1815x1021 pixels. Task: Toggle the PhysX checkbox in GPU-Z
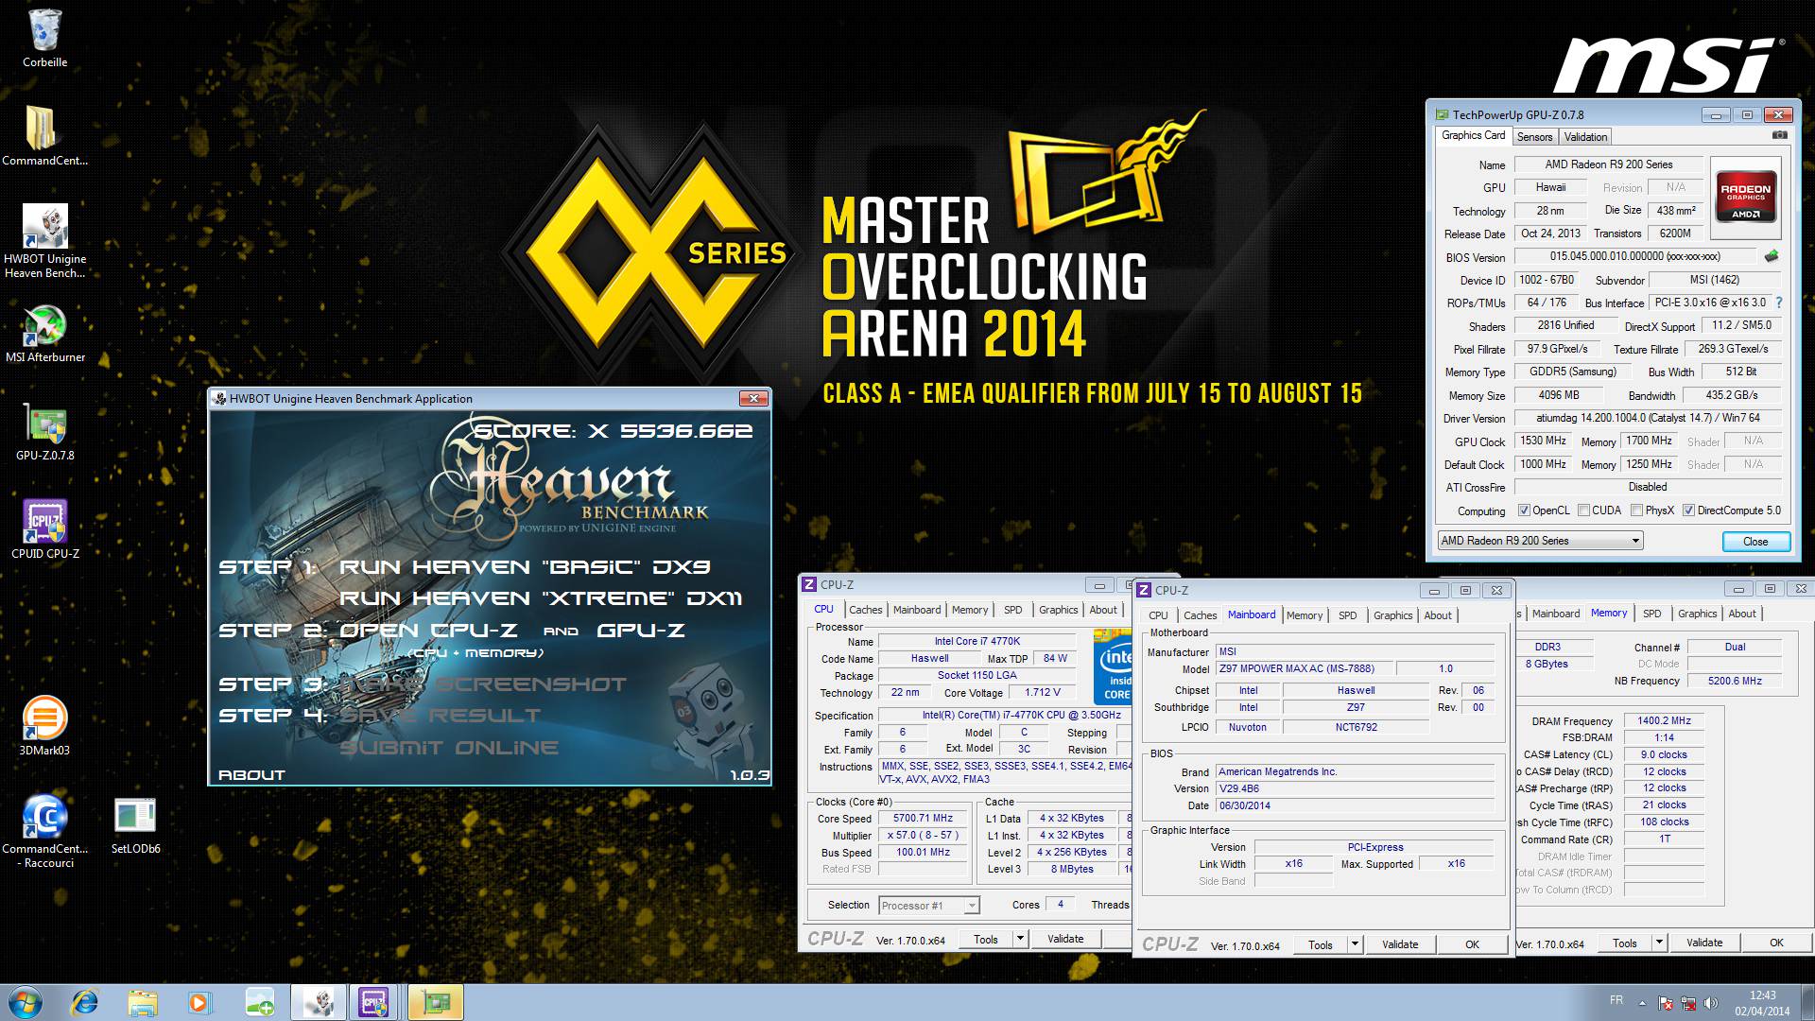(1636, 510)
